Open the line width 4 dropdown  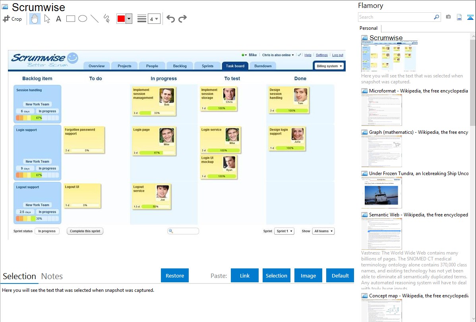coord(154,19)
